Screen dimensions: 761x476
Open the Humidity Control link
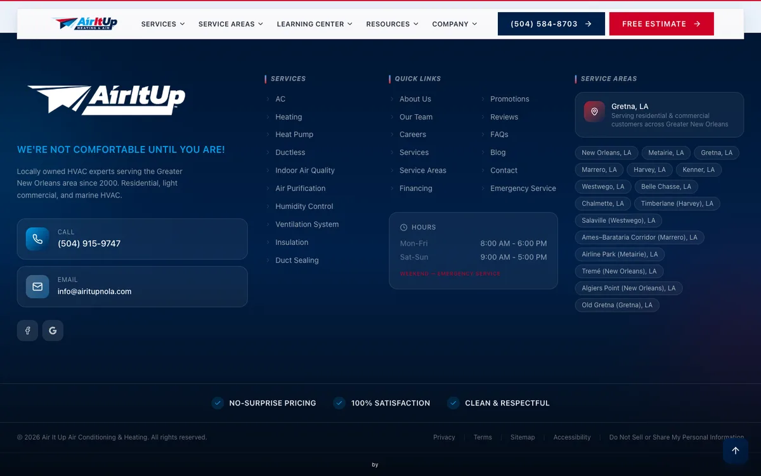[304, 206]
